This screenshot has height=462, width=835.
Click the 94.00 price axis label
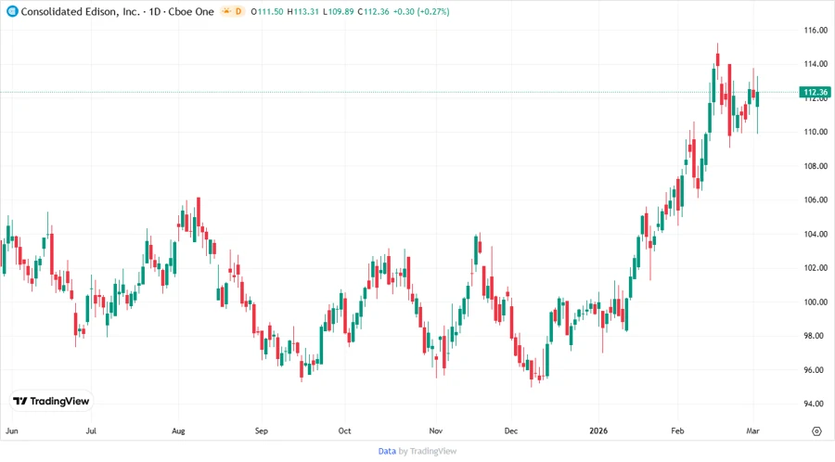pyautogui.click(x=816, y=404)
